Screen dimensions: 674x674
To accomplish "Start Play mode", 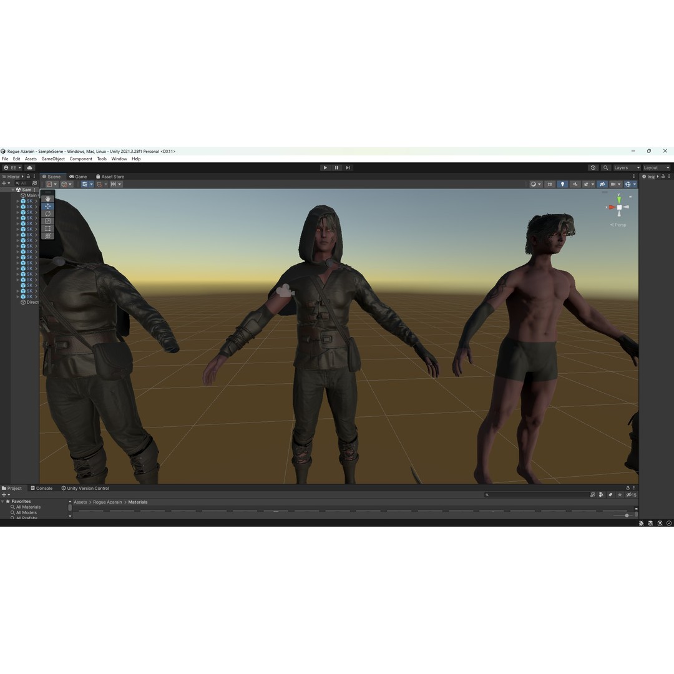I will coord(325,168).
